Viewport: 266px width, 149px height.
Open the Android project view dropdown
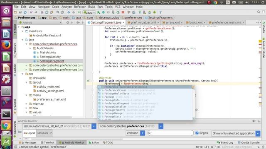coord(40,22)
